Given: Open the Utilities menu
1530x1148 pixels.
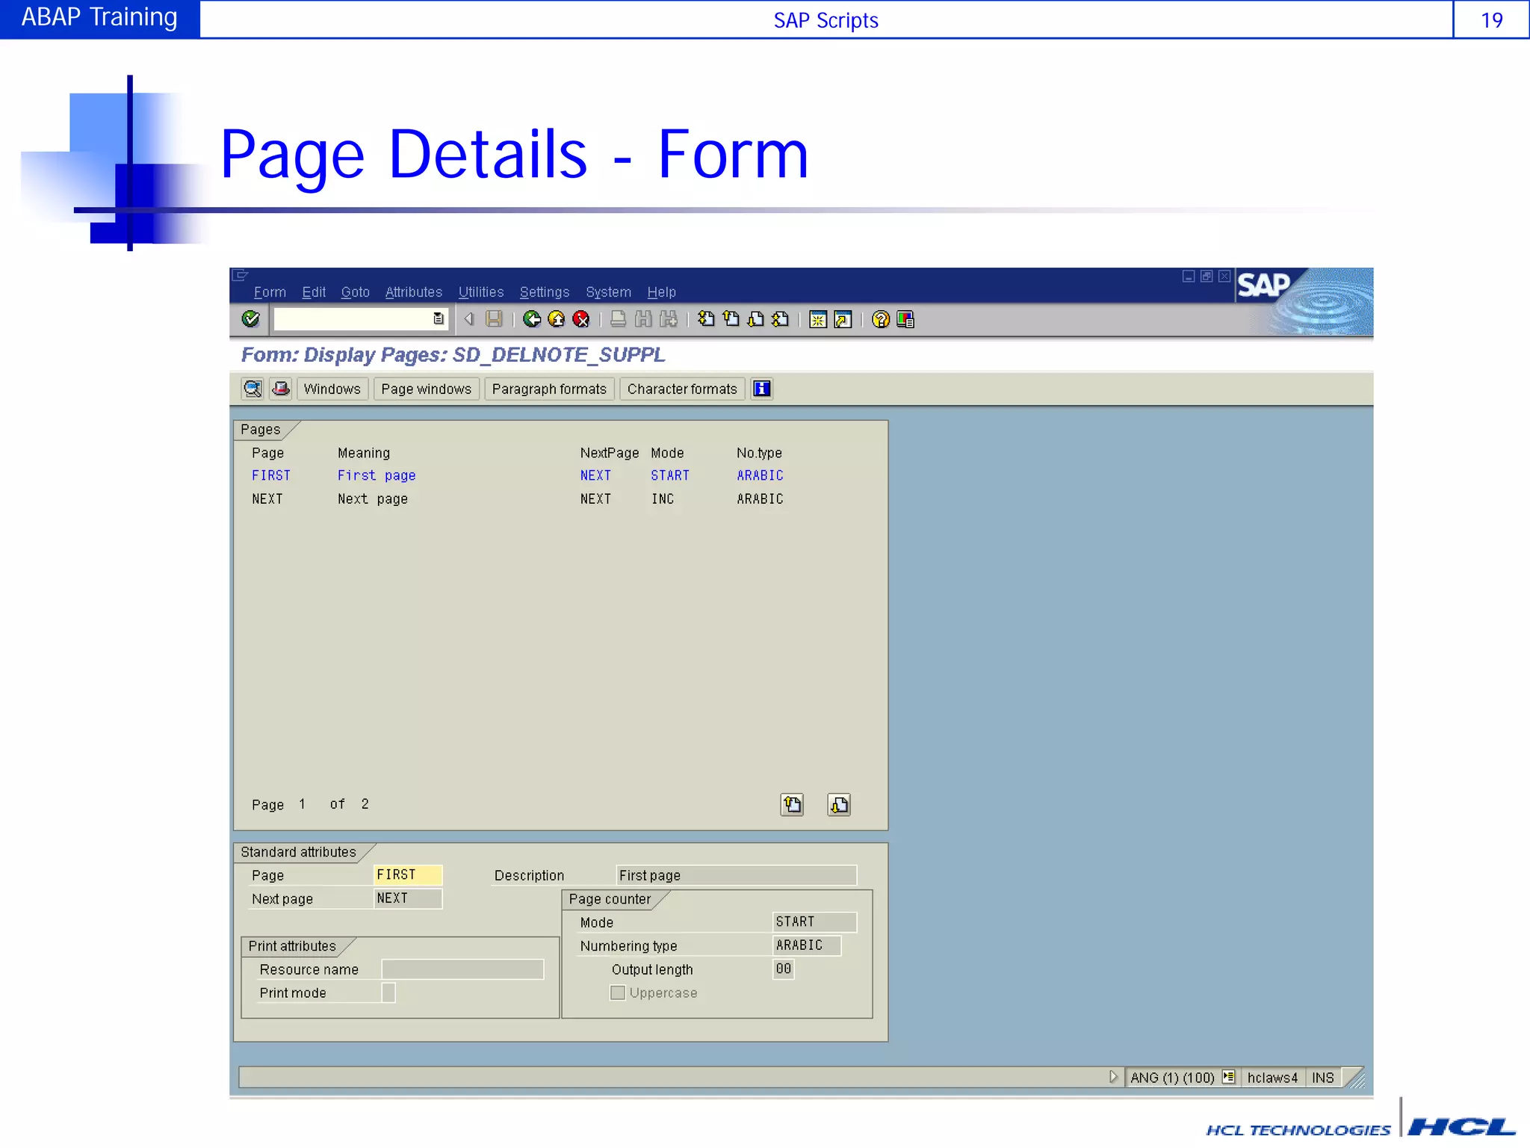Looking at the screenshot, I should [480, 292].
